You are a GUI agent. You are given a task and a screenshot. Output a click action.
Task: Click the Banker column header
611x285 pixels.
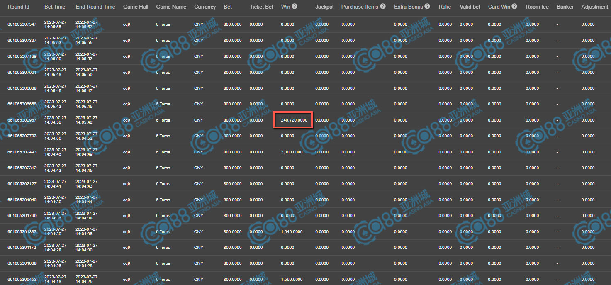565,7
